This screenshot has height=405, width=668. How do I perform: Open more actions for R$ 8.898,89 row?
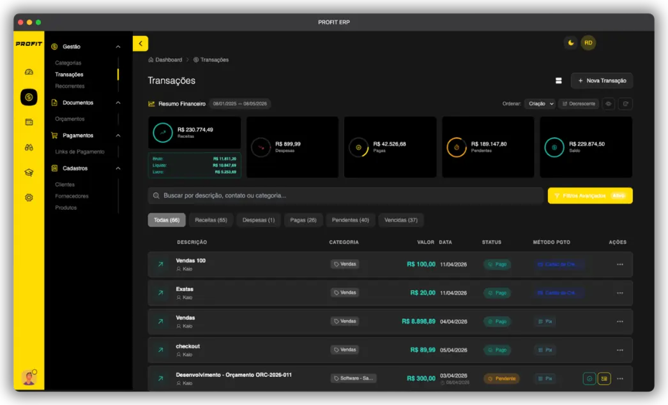(620, 321)
